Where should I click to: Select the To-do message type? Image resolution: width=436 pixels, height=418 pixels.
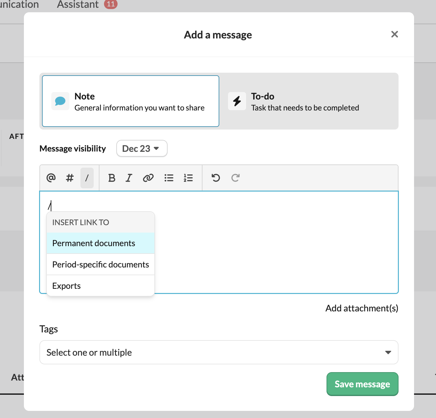coord(309,101)
